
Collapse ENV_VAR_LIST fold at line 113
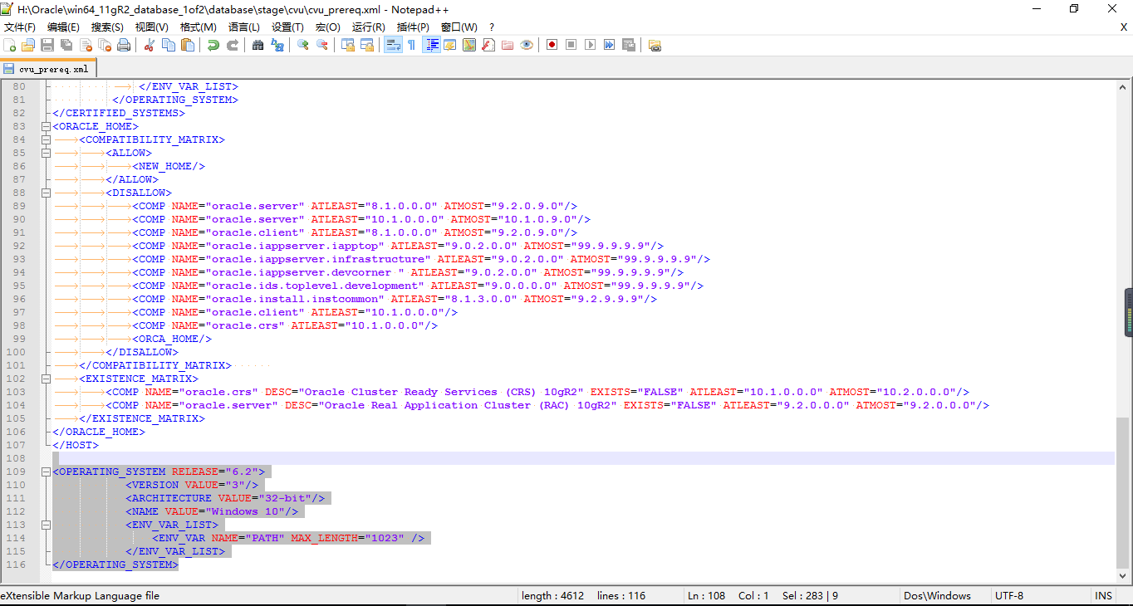46,525
